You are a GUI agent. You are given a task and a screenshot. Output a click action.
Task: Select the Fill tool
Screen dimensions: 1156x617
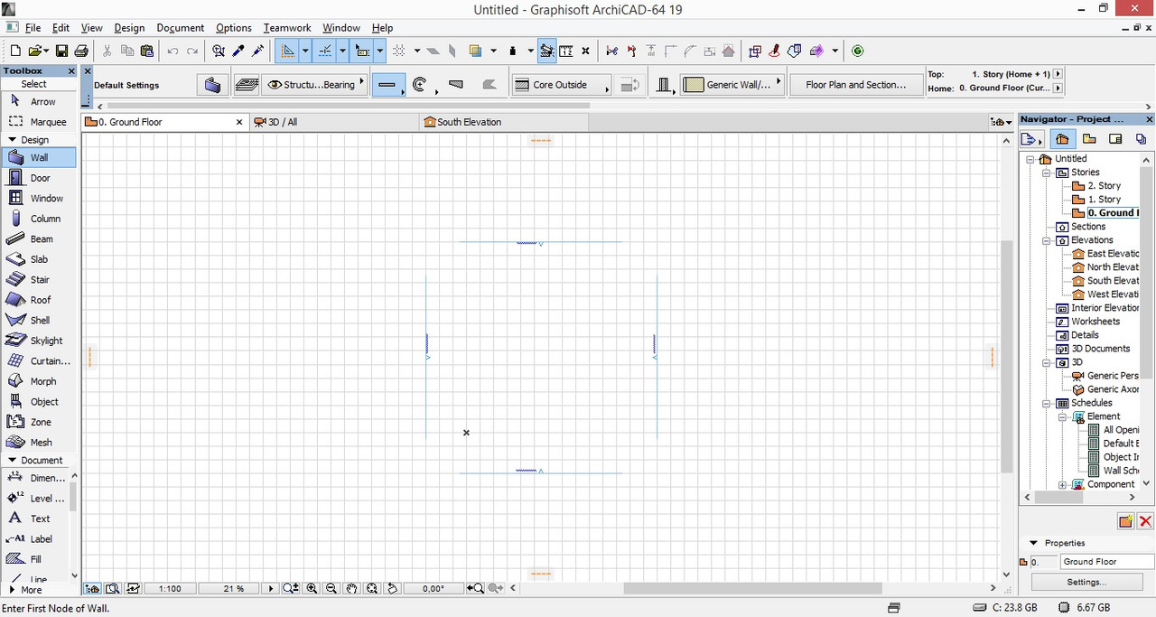[x=36, y=559]
